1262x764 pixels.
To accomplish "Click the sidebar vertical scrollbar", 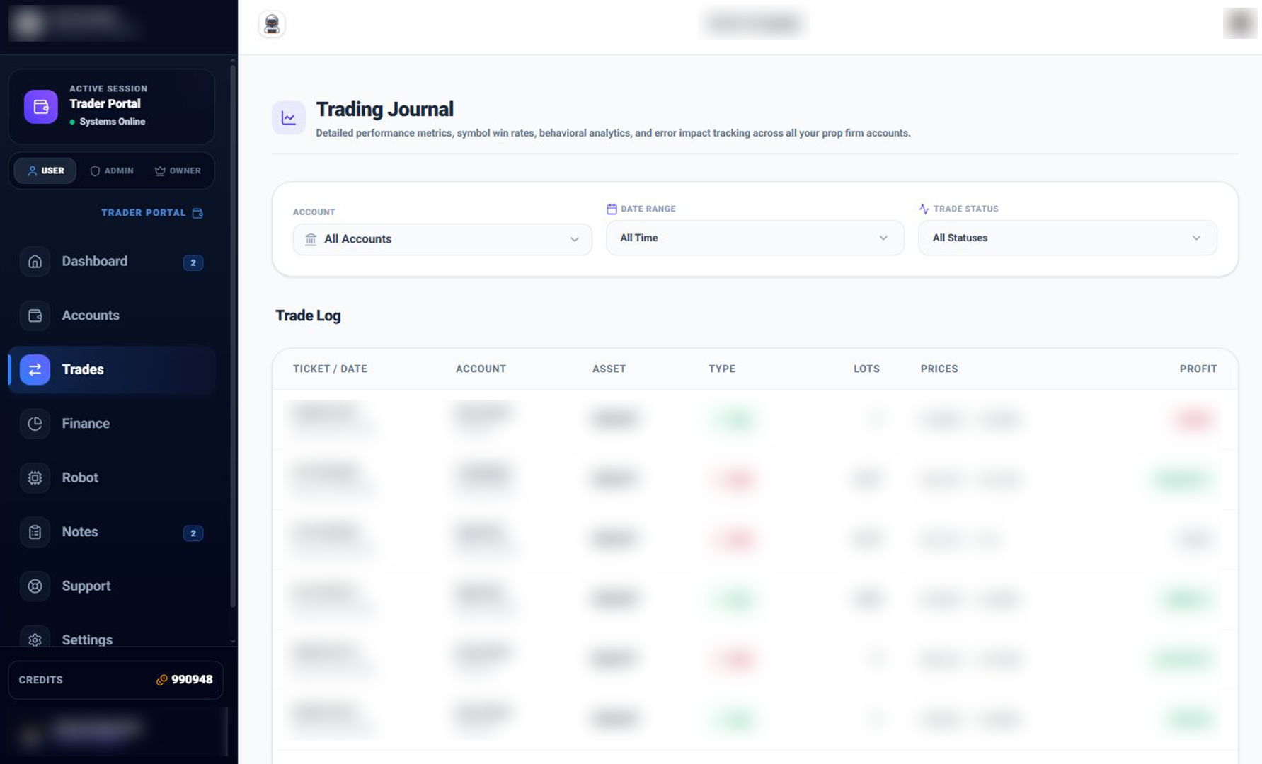I will tap(233, 336).
